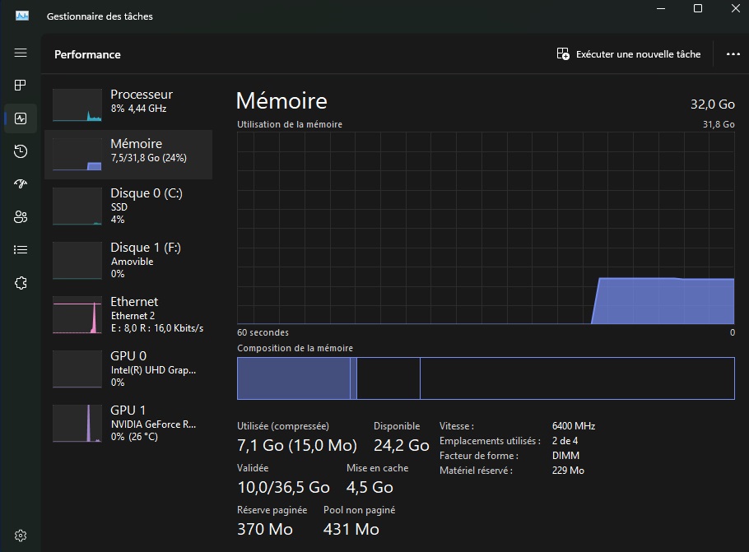Click the 4,5 Go cached value

coord(370,487)
